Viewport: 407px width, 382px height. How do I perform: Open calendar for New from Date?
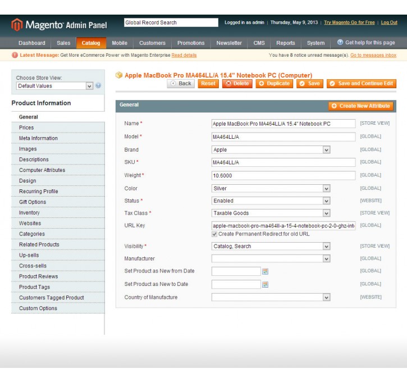[265, 271]
